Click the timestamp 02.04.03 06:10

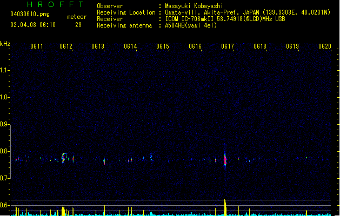point(33,25)
